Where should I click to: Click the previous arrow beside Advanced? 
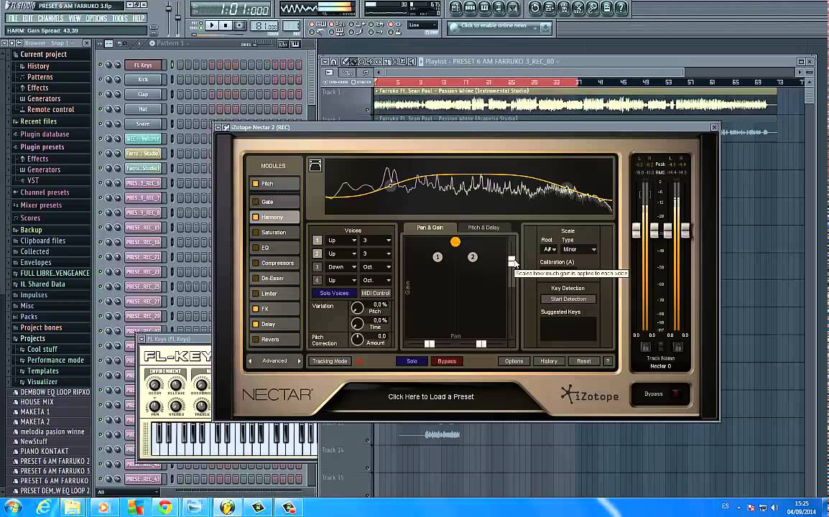point(251,361)
